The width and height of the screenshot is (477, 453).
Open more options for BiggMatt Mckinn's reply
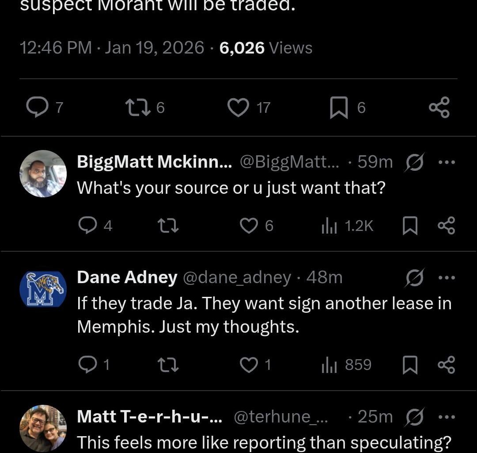pos(447,162)
